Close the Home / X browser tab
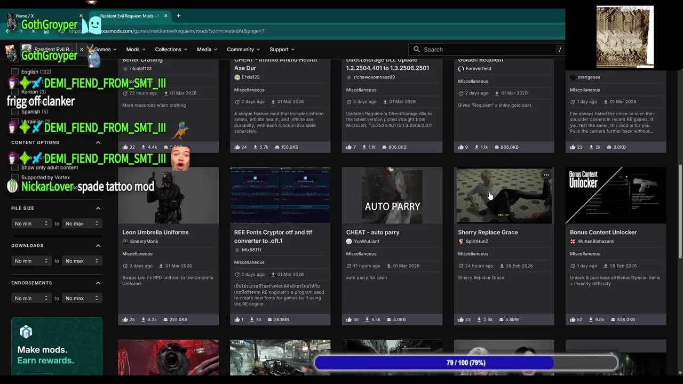 pyautogui.click(x=81, y=16)
